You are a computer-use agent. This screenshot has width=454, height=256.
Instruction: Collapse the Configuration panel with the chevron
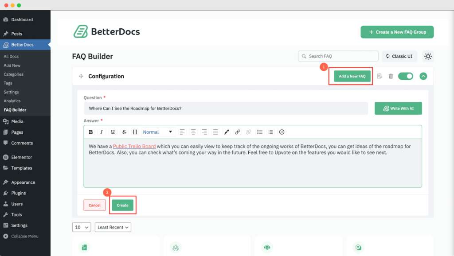(x=423, y=76)
